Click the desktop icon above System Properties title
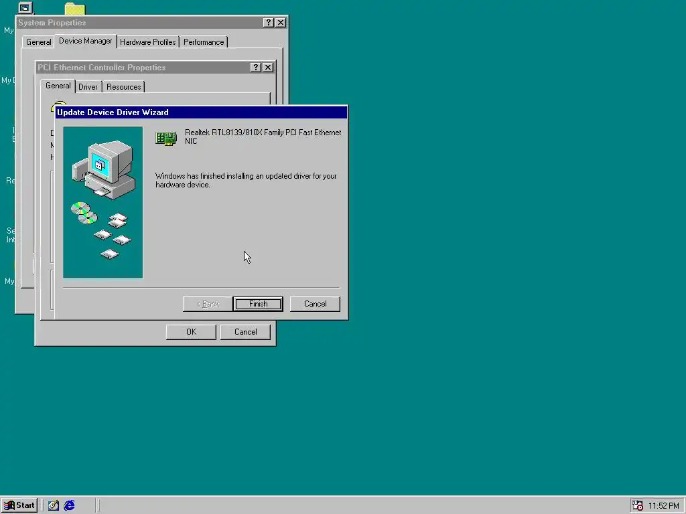 click(25, 7)
